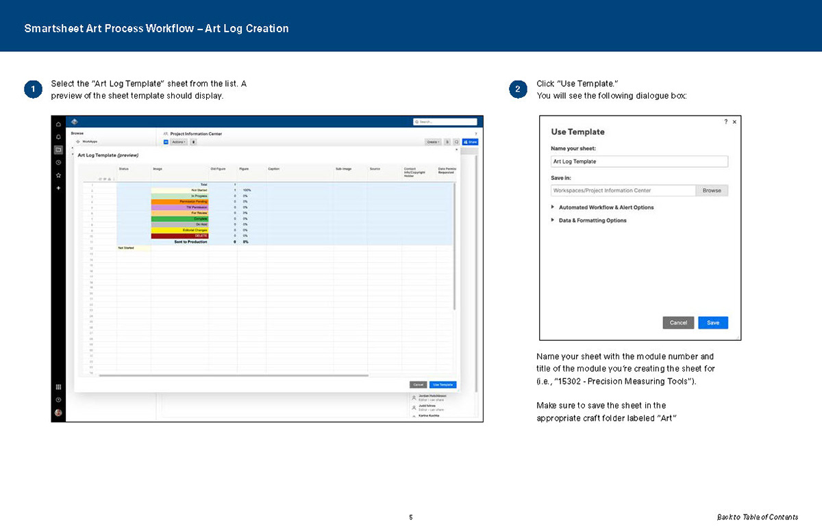Click the preview horizontal scrollbar
822x531 pixels.
click(x=234, y=375)
